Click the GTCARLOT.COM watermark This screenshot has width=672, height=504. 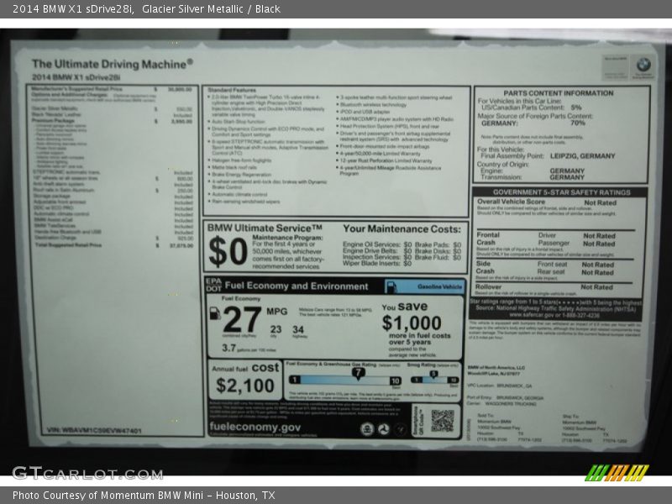click(x=87, y=473)
